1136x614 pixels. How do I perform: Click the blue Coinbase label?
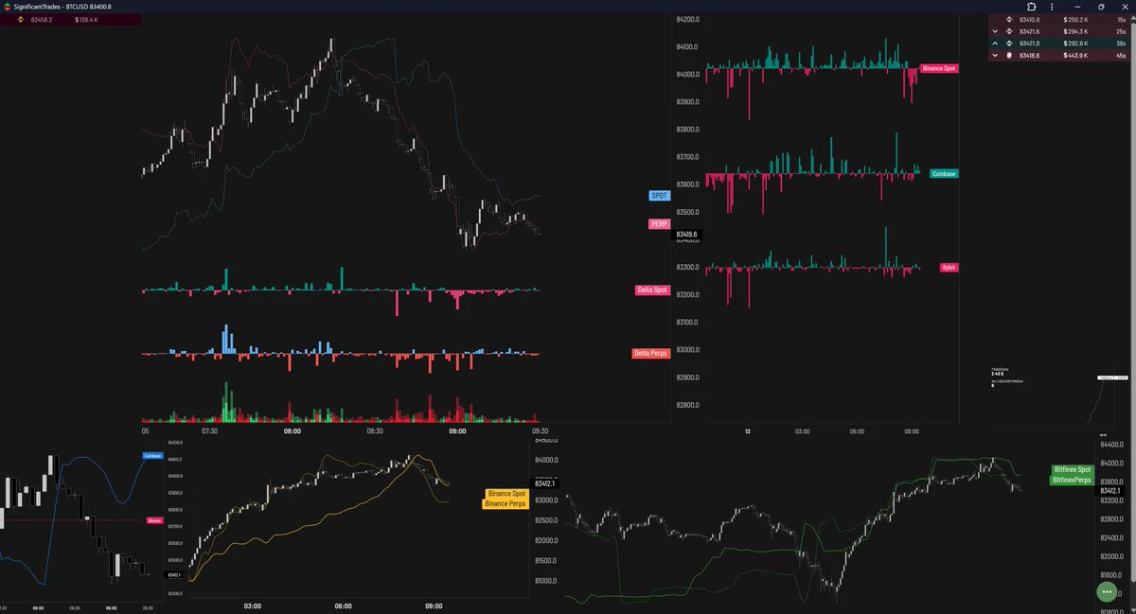point(153,456)
